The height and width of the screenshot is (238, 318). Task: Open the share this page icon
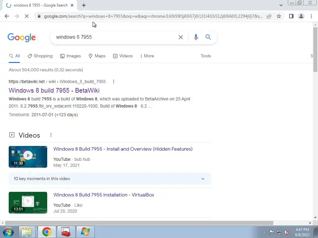click(x=269, y=16)
